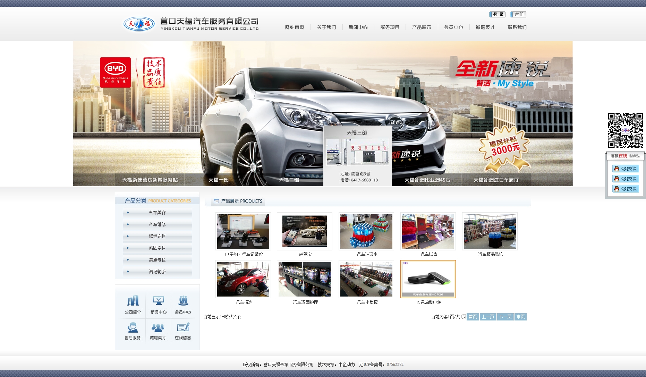Go to 下一页 next page

[x=505, y=317]
